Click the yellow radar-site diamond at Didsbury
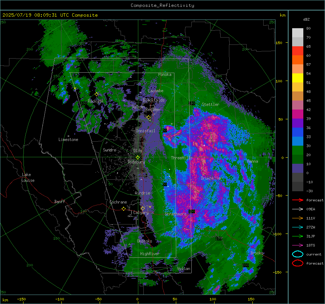 click(138, 158)
